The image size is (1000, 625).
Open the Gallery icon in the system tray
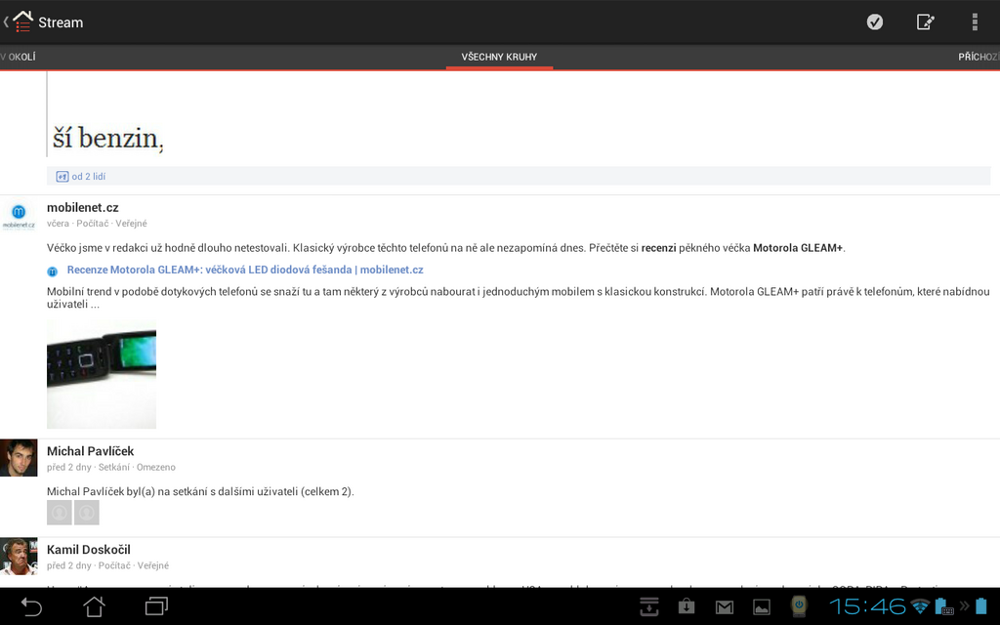tap(762, 606)
